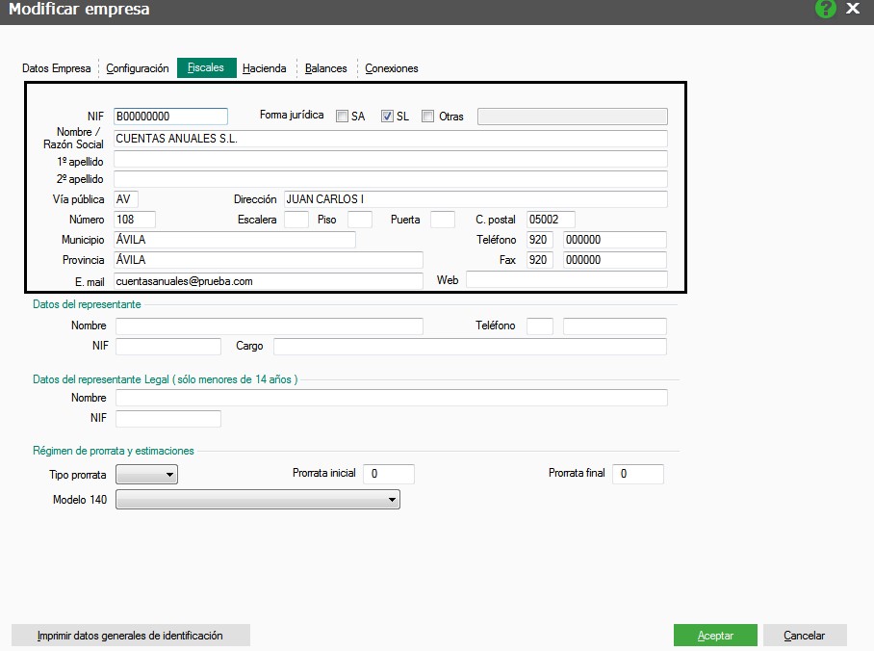Click the Piso input box
The height and width of the screenshot is (651, 874).
[x=360, y=220]
